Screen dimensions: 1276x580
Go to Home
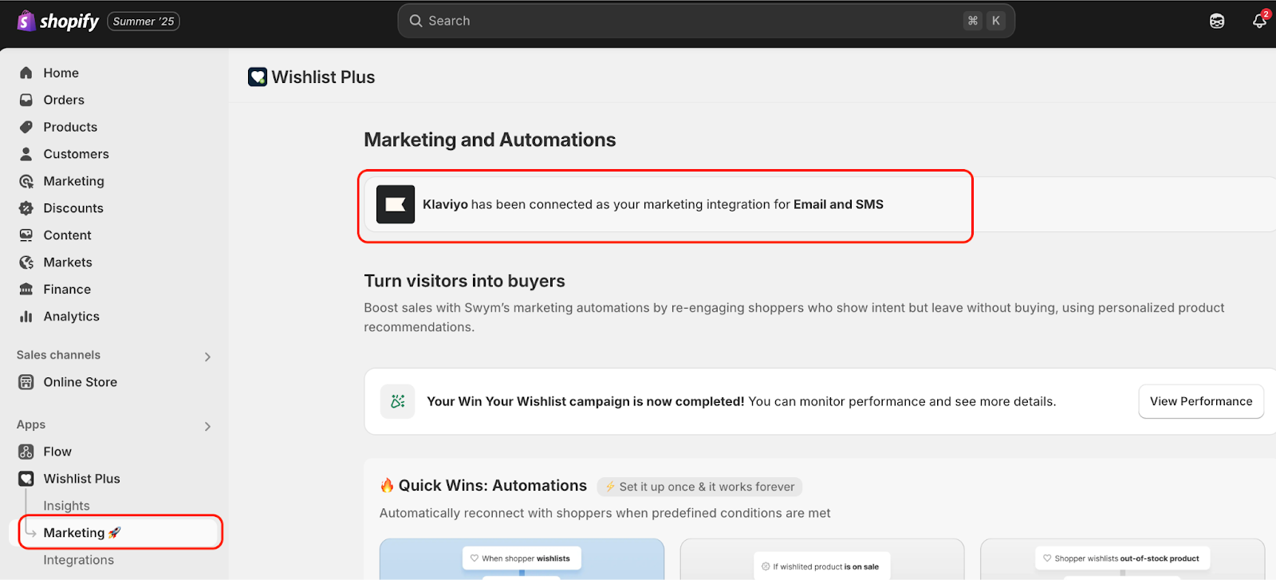coord(61,73)
